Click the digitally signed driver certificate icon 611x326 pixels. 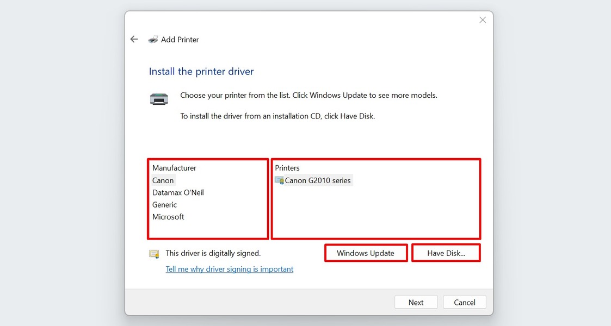[153, 253]
